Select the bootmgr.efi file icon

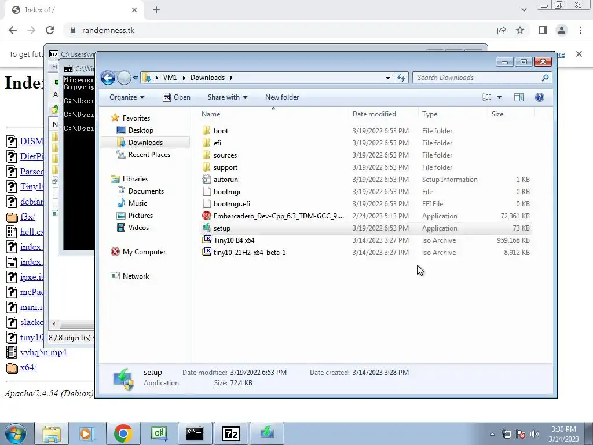pyautogui.click(x=207, y=203)
